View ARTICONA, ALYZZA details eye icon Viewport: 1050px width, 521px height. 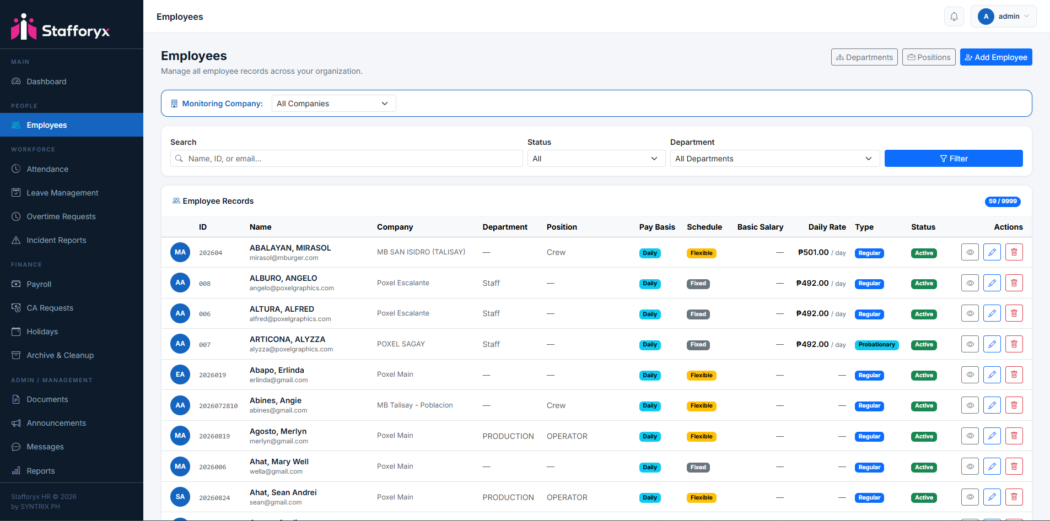click(970, 344)
